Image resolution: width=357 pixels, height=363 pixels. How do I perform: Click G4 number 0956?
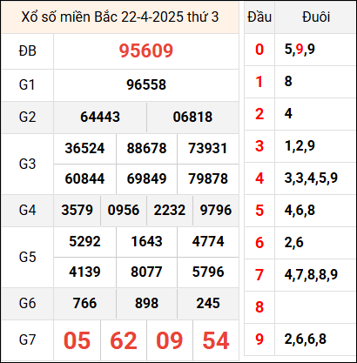pyautogui.click(x=124, y=210)
